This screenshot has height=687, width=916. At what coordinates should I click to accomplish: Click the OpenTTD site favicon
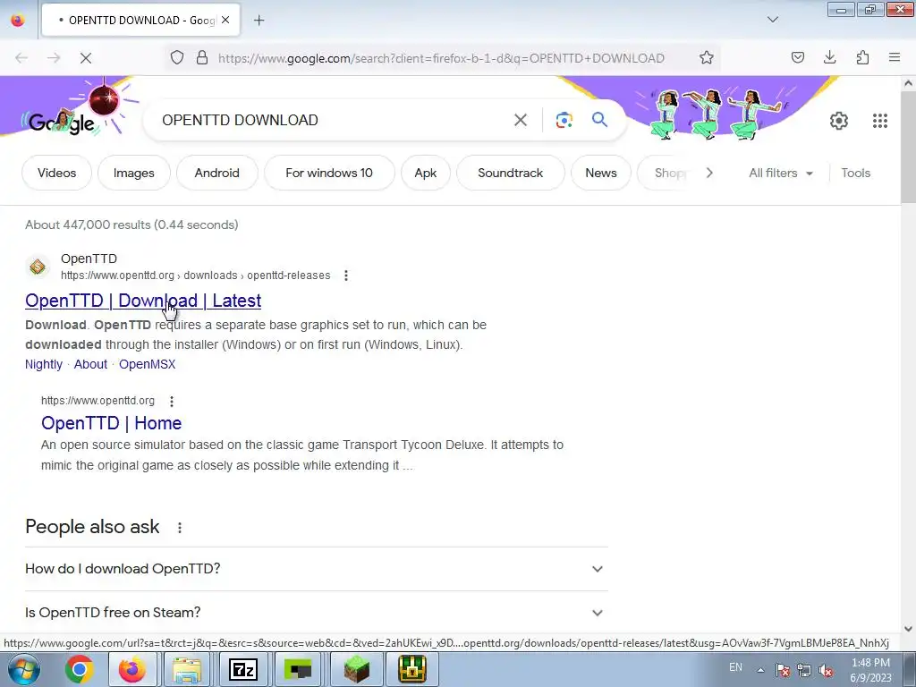(x=38, y=267)
